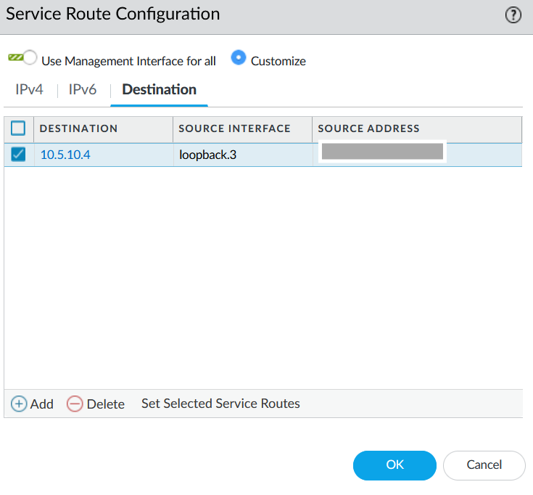Click the redacted source address cell
Screen dimensions: 533x495
(382, 152)
